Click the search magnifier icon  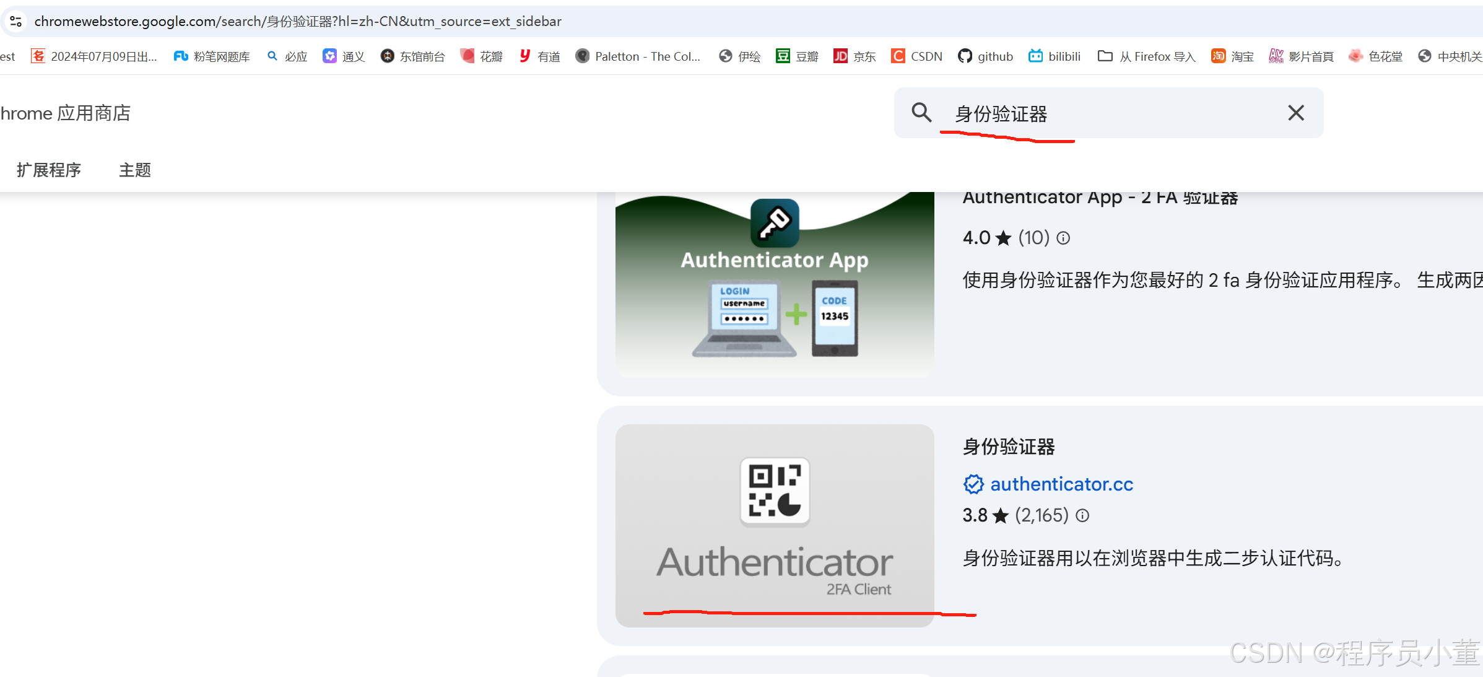pos(921,113)
